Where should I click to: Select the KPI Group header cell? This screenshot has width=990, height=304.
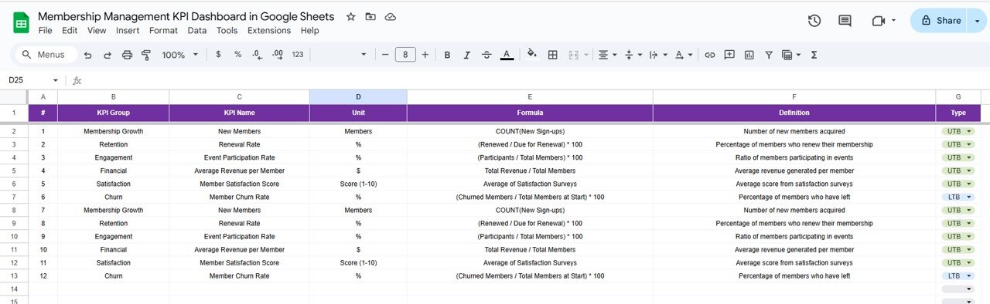pyautogui.click(x=113, y=113)
